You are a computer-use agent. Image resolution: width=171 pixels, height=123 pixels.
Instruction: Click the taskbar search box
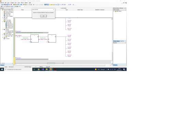click(18, 69)
